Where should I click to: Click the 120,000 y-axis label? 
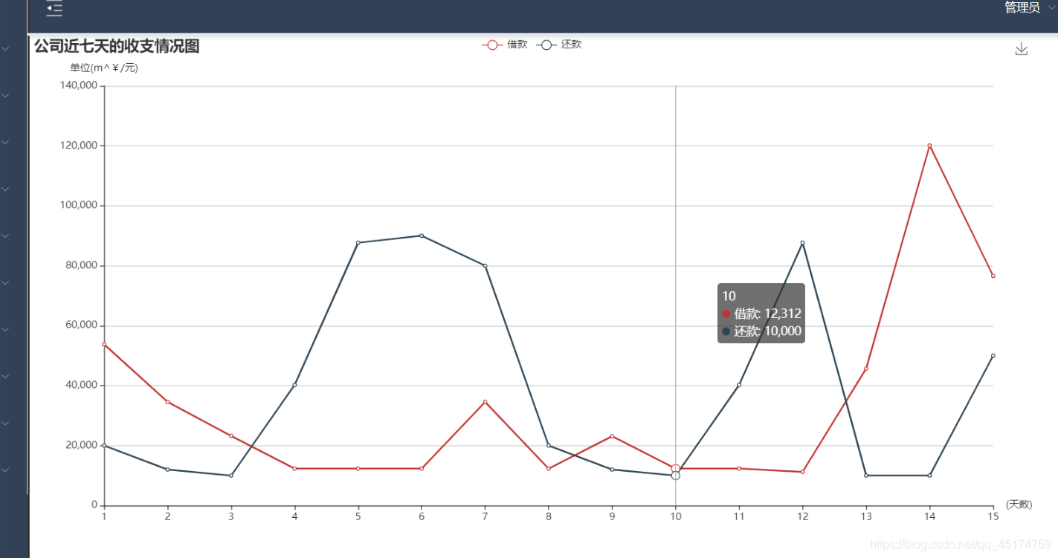tap(78, 146)
